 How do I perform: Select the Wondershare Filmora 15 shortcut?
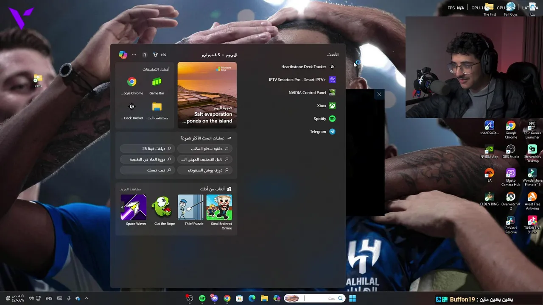[532, 177]
